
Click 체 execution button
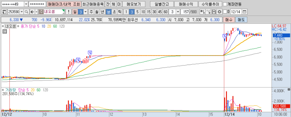(x=113, y=4)
